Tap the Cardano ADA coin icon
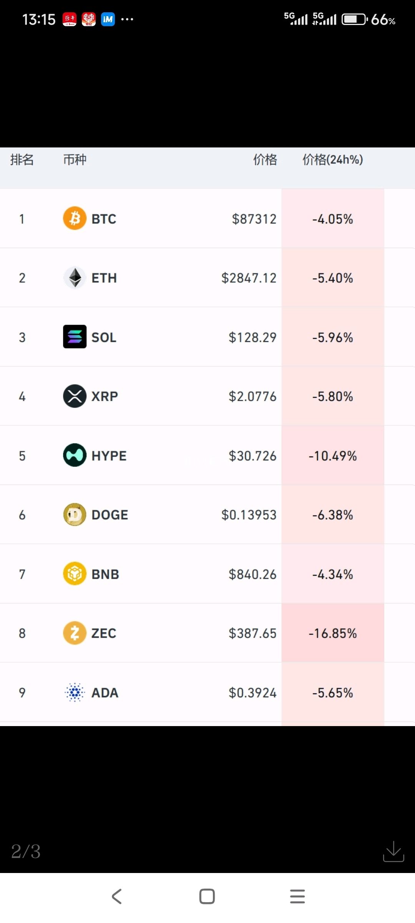Image resolution: width=415 pixels, height=923 pixels. (75, 692)
